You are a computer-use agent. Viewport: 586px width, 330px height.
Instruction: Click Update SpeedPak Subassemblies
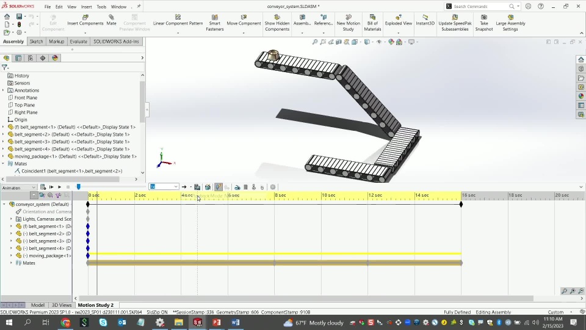tap(455, 23)
